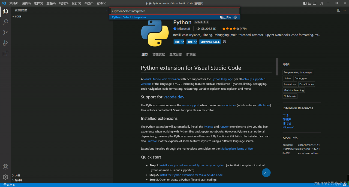Open the 存储库 repository resource link
The height and width of the screenshot is (187, 349).
point(287,119)
